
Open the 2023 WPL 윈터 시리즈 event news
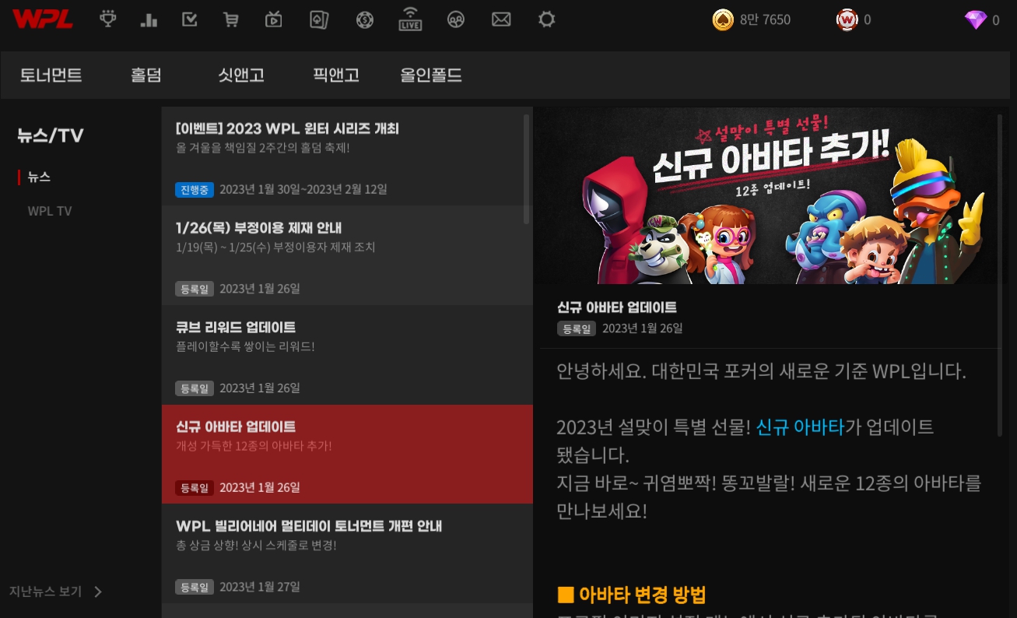(342, 156)
